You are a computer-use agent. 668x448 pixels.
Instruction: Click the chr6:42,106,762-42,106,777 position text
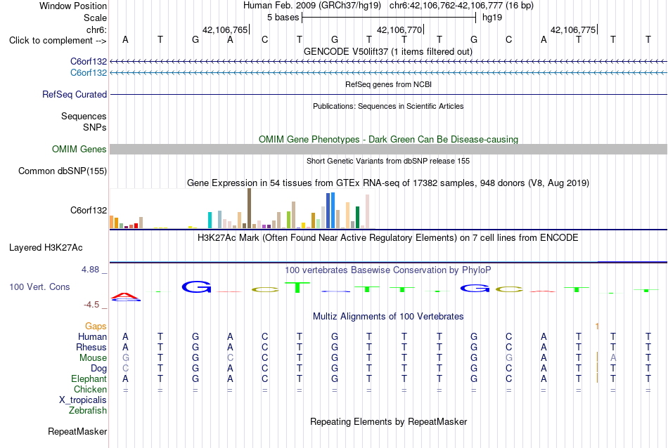[461, 6]
